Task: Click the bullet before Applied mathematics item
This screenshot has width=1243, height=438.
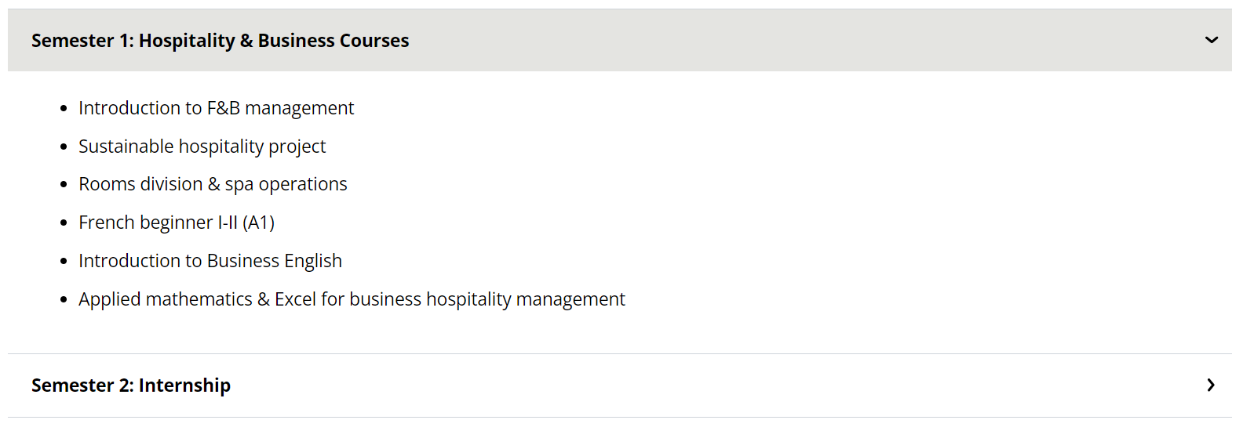Action: 64,300
